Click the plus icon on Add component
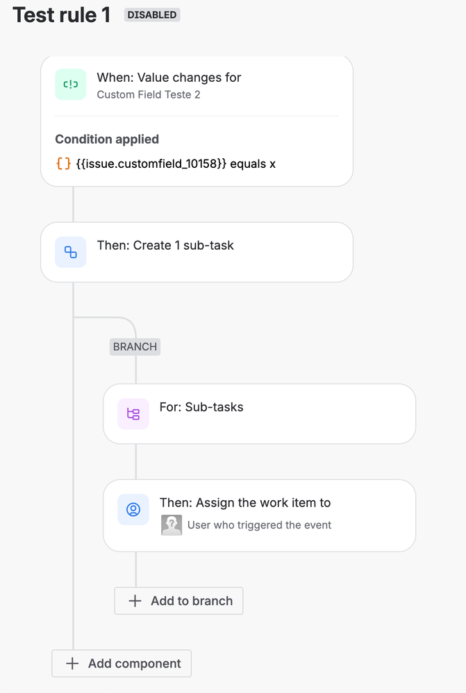Viewport: 466px width, 693px height. (x=70, y=663)
